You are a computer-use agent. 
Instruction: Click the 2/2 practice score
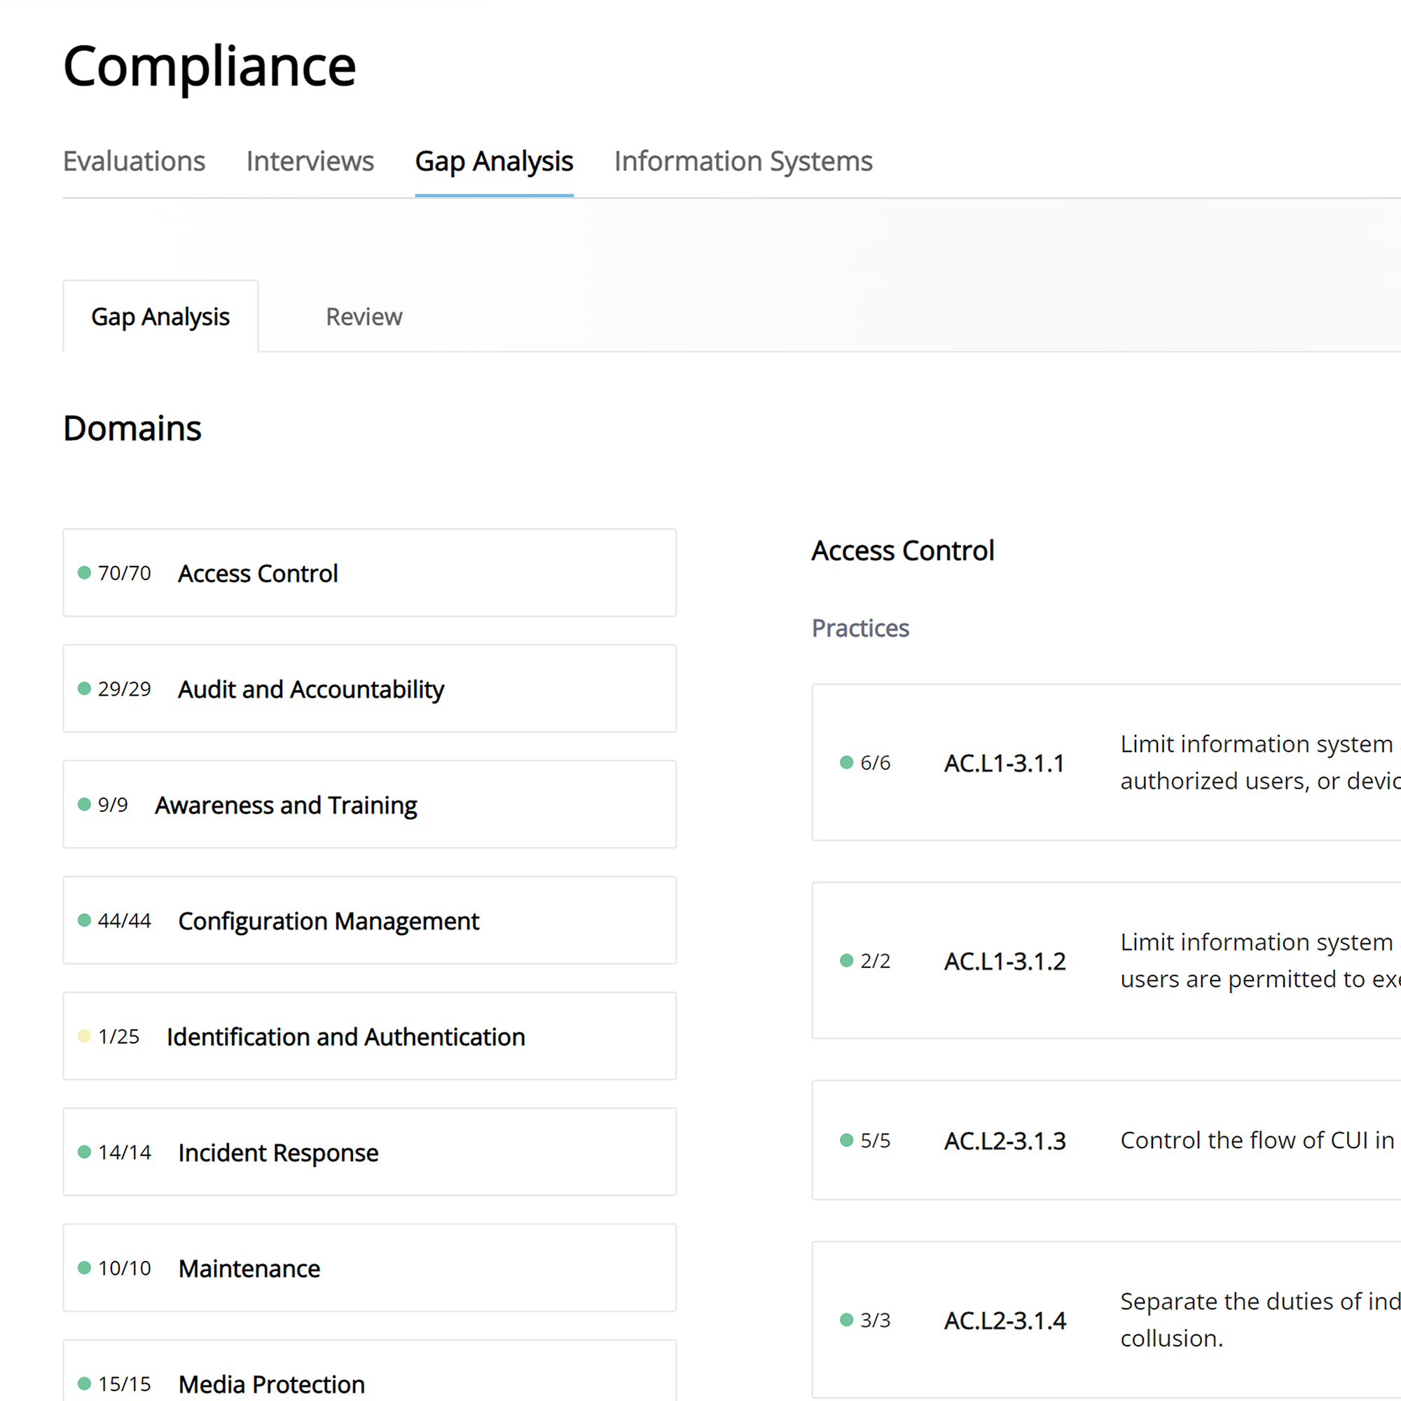click(875, 961)
